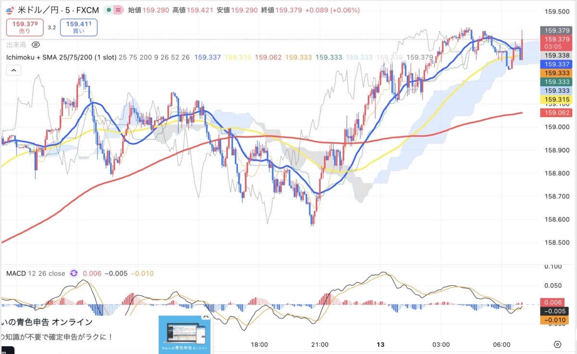The width and height of the screenshot is (577, 354).
Task: Click the purple MACD refresh icon
Action: pyautogui.click(x=74, y=273)
